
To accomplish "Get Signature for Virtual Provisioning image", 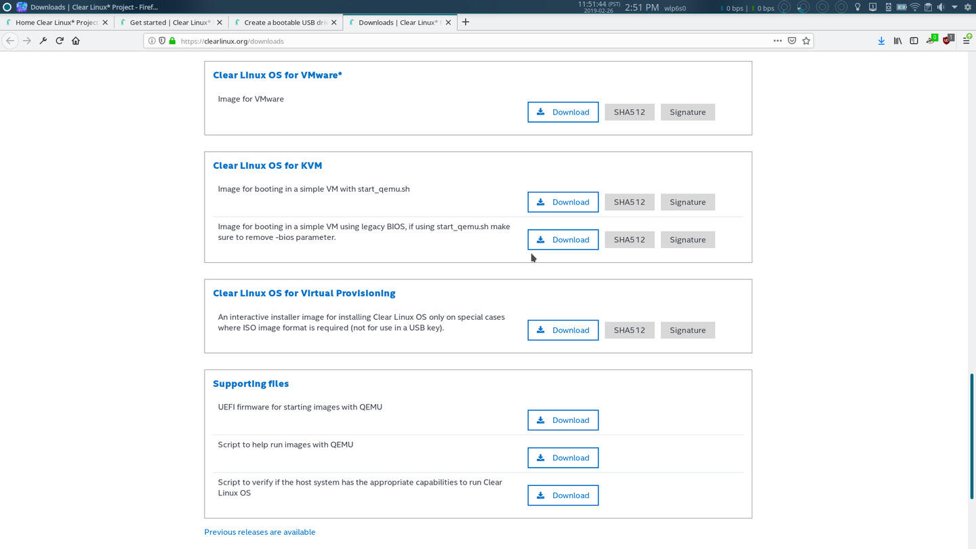I will pyautogui.click(x=687, y=330).
